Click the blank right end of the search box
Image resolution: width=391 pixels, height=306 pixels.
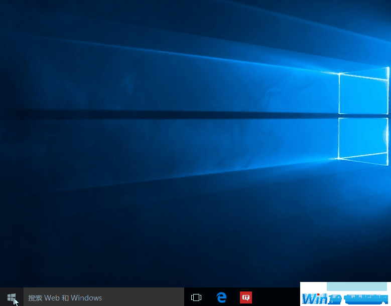(166, 297)
